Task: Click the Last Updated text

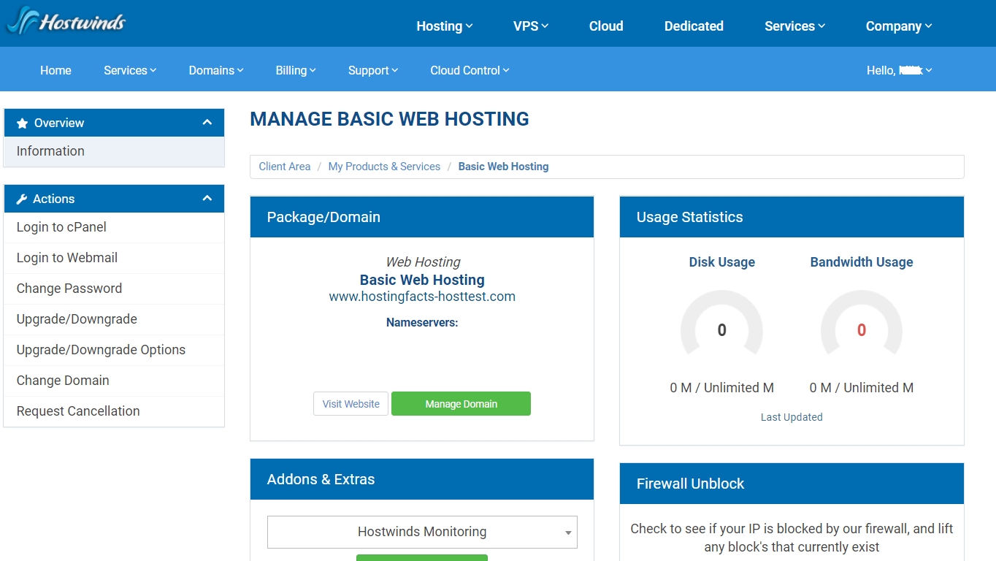Action: click(x=792, y=417)
